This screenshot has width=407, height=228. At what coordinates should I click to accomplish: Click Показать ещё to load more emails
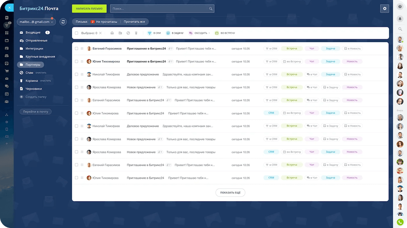(x=230, y=192)
